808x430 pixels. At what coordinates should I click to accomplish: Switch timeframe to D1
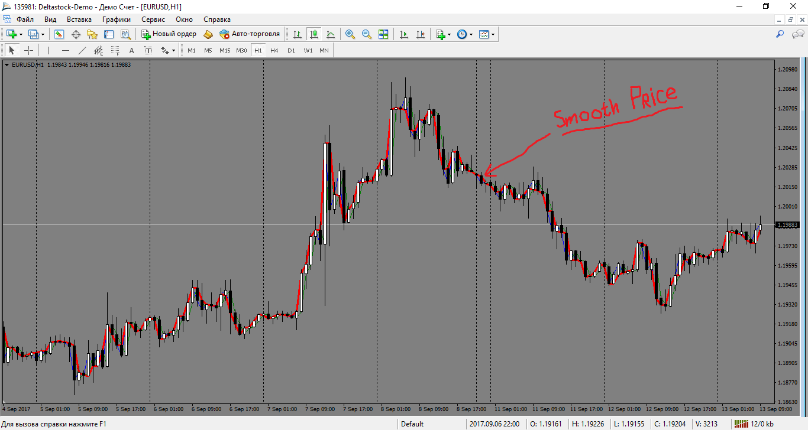pyautogui.click(x=291, y=50)
